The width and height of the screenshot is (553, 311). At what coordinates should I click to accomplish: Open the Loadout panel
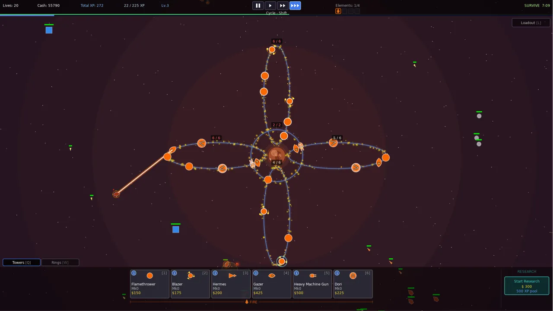point(531,22)
